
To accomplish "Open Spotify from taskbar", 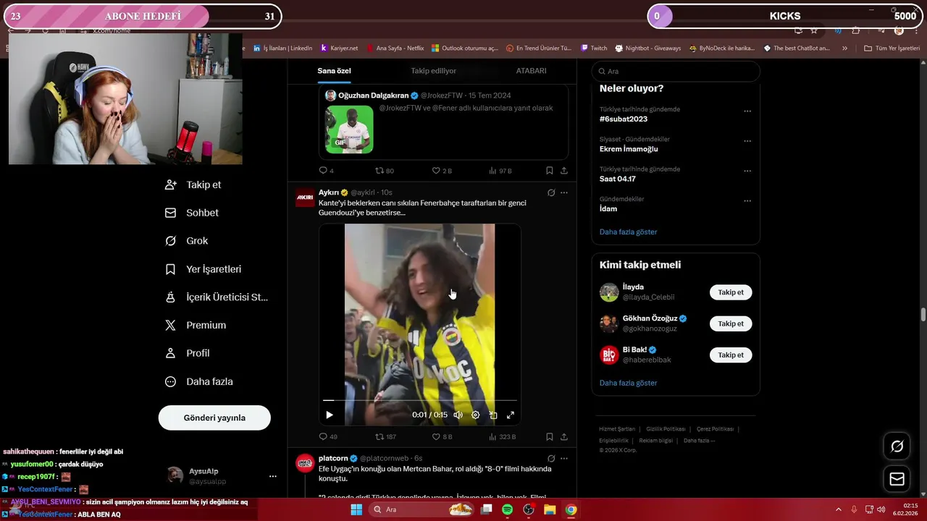I will tap(507, 509).
